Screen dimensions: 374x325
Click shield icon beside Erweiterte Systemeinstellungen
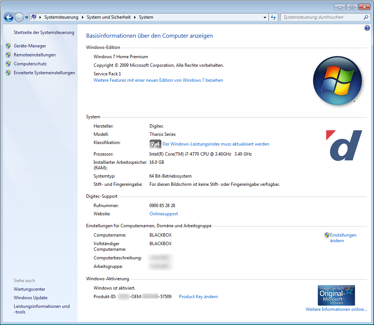coord(8,73)
